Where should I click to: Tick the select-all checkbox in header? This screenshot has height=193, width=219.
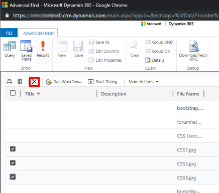tap(13, 93)
